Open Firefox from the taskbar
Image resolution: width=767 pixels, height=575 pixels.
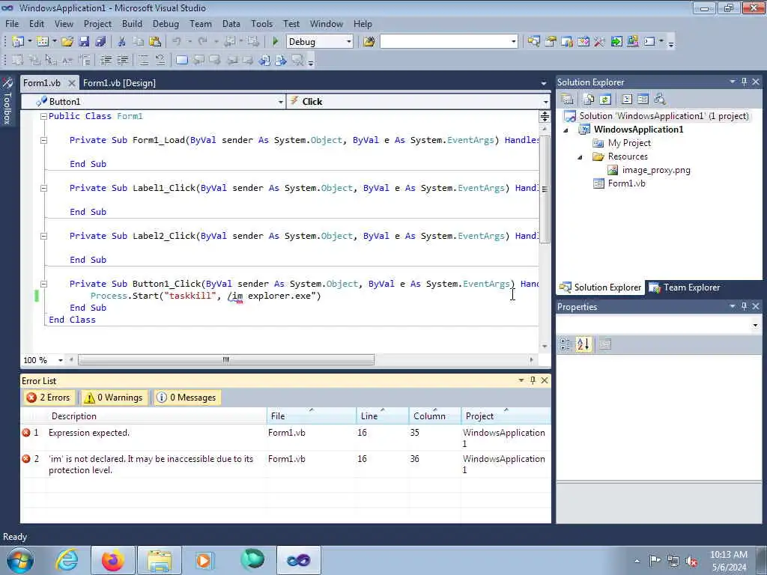point(112,560)
